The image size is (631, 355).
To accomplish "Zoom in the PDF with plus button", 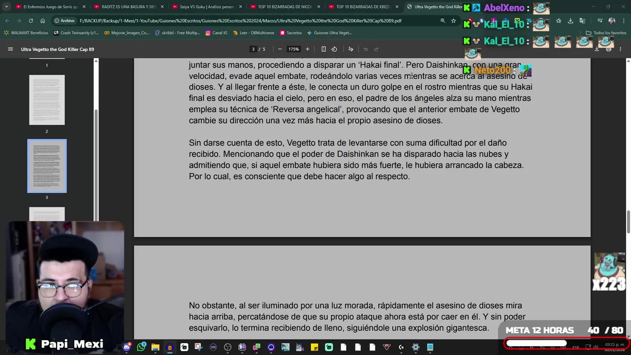I will [308, 49].
